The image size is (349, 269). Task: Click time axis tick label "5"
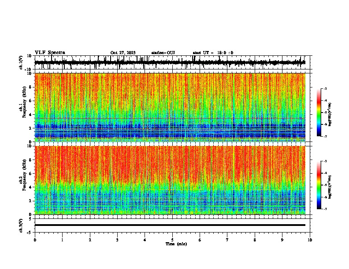coord(172,240)
